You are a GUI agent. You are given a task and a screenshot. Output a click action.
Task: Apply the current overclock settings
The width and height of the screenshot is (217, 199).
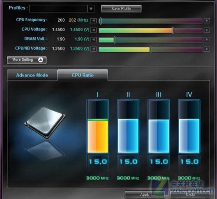click(145, 195)
